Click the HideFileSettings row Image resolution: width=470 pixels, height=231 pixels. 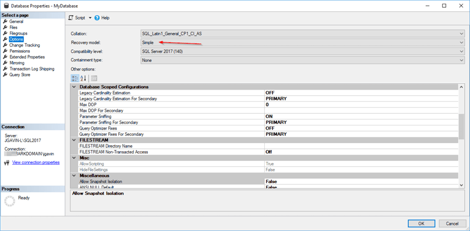(x=268, y=170)
